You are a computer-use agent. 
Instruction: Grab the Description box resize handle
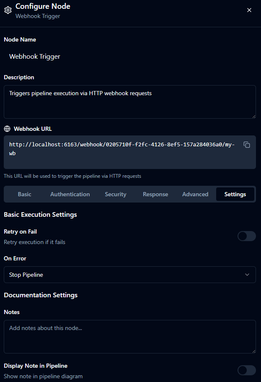click(x=253, y=116)
